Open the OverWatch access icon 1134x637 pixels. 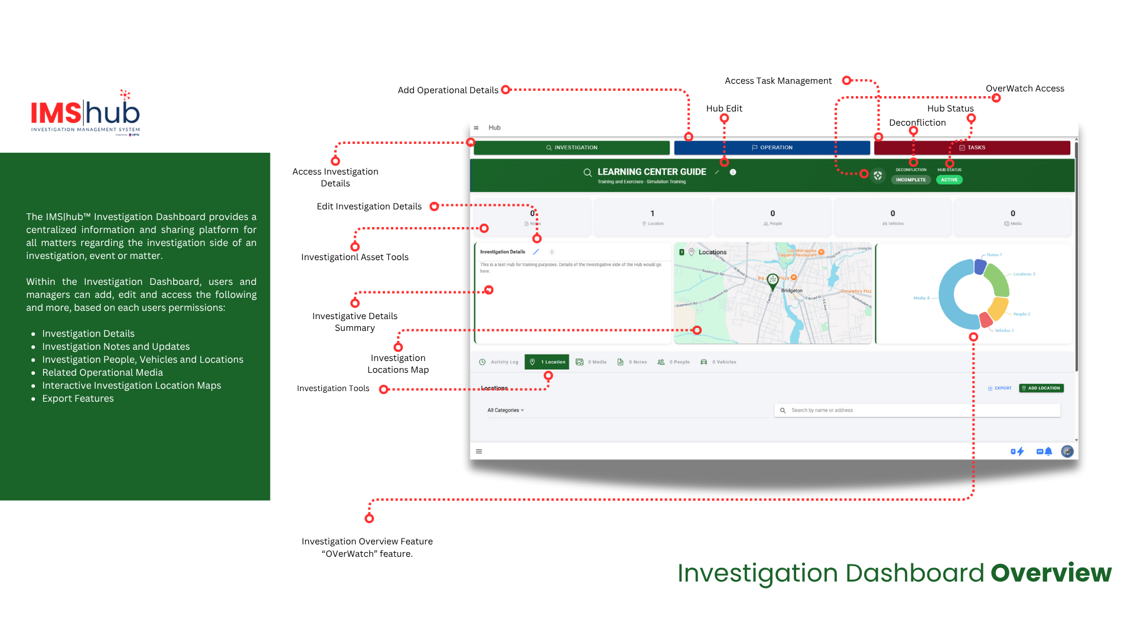878,176
